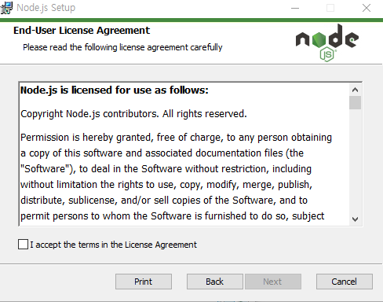The height and width of the screenshot is (302, 383).
Task: Click the license scrollbar down arrow
Action: pyautogui.click(x=355, y=219)
